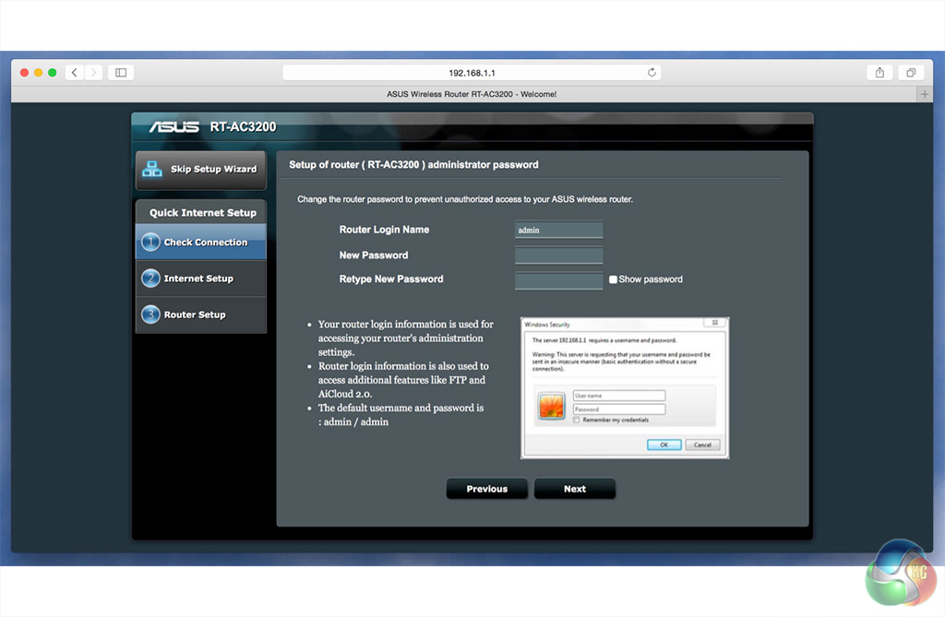
Task: Click the 'Change the router password' description text
Action: pyautogui.click(x=465, y=199)
